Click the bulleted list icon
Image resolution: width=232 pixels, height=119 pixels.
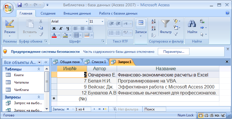click(118, 33)
